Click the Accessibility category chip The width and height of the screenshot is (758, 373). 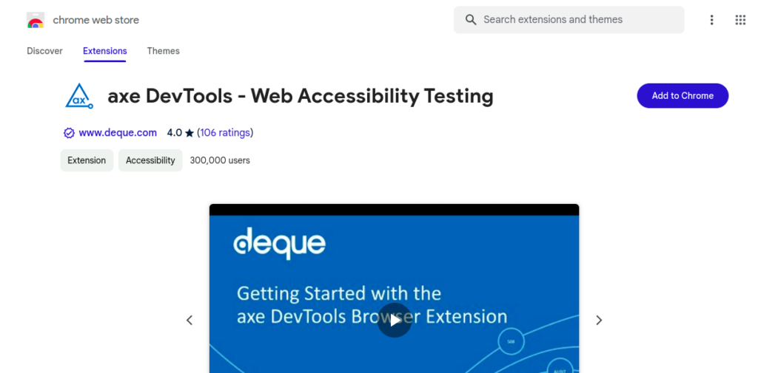click(150, 160)
